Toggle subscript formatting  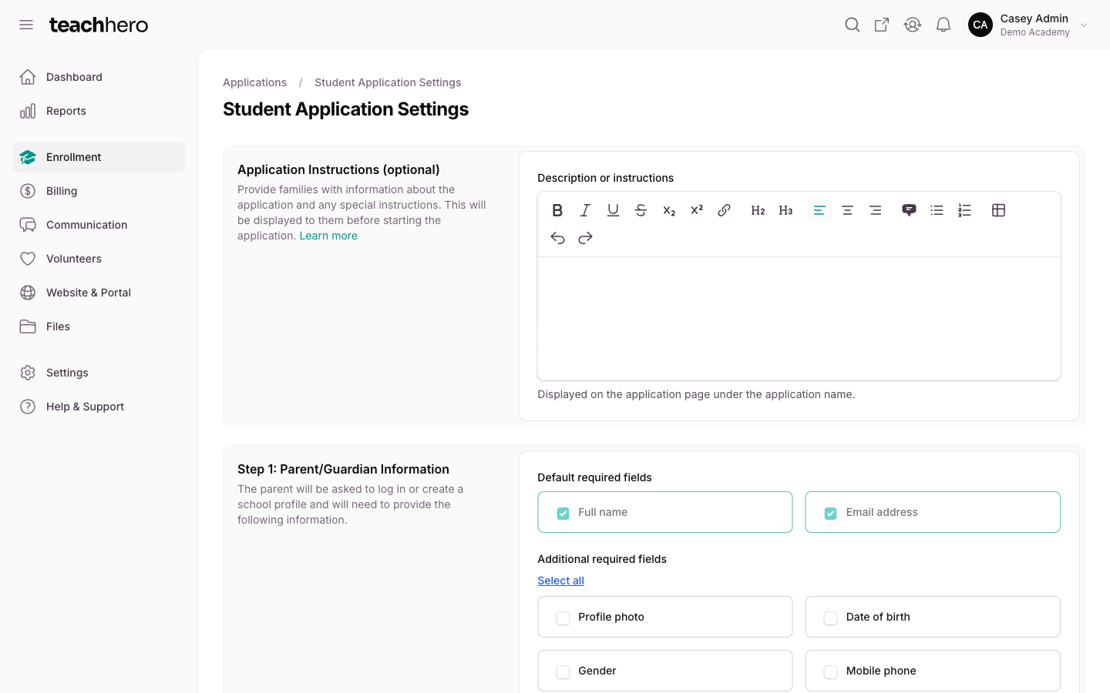coord(668,210)
